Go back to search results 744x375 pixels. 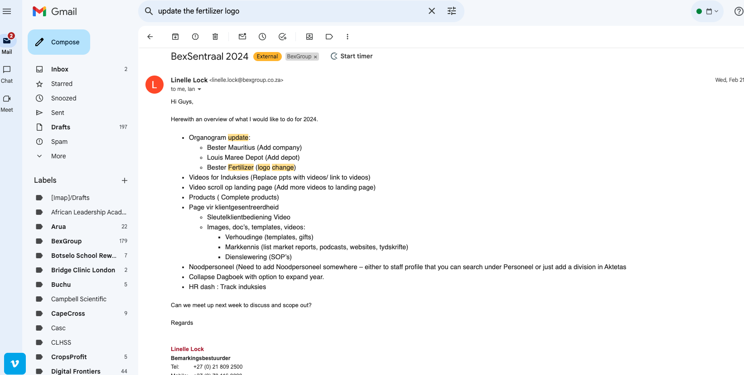[x=150, y=37]
